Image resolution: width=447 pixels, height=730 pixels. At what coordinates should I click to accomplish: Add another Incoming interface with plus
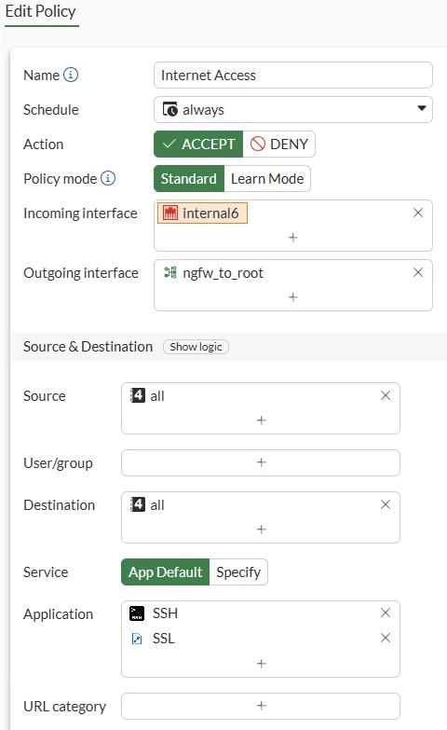coord(293,238)
